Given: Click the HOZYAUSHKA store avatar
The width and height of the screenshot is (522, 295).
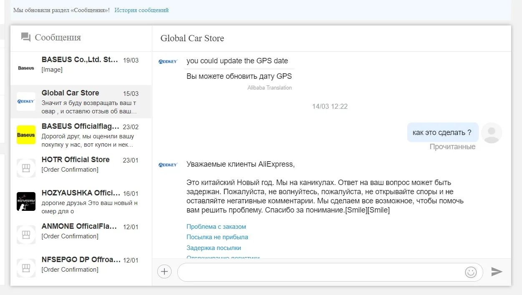Looking at the screenshot, I should pyautogui.click(x=26, y=202).
